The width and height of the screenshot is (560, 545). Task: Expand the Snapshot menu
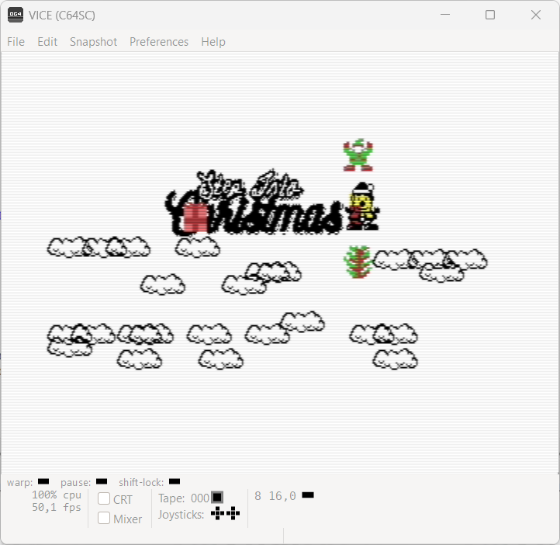(93, 42)
